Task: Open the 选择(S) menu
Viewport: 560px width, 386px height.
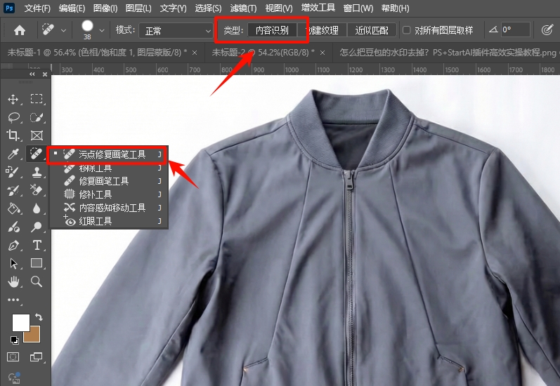Action: [x=208, y=8]
